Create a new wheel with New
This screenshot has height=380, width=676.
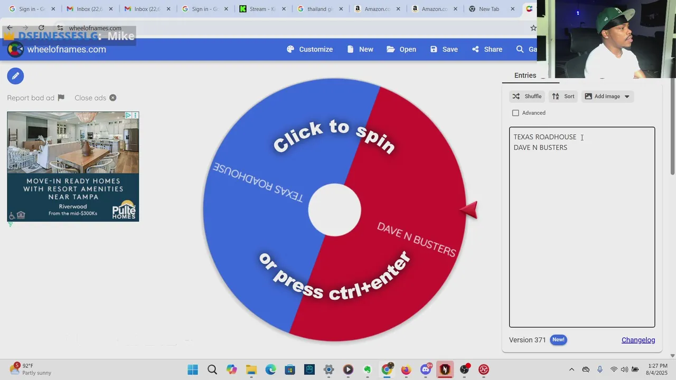(x=360, y=49)
